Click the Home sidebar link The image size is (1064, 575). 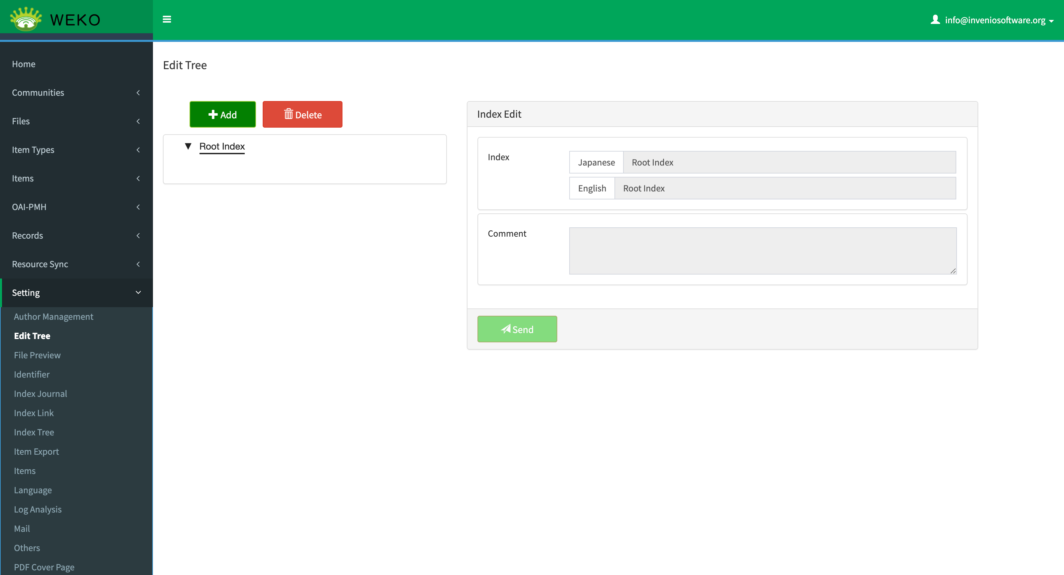tap(24, 64)
